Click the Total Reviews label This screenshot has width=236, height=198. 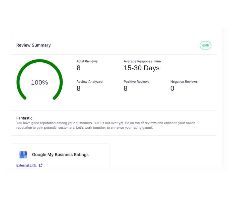point(87,61)
